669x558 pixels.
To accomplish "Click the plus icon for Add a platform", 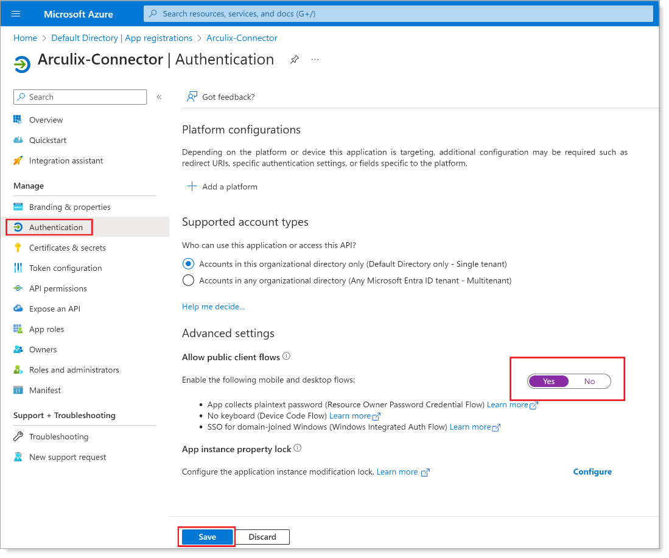I will click(192, 186).
